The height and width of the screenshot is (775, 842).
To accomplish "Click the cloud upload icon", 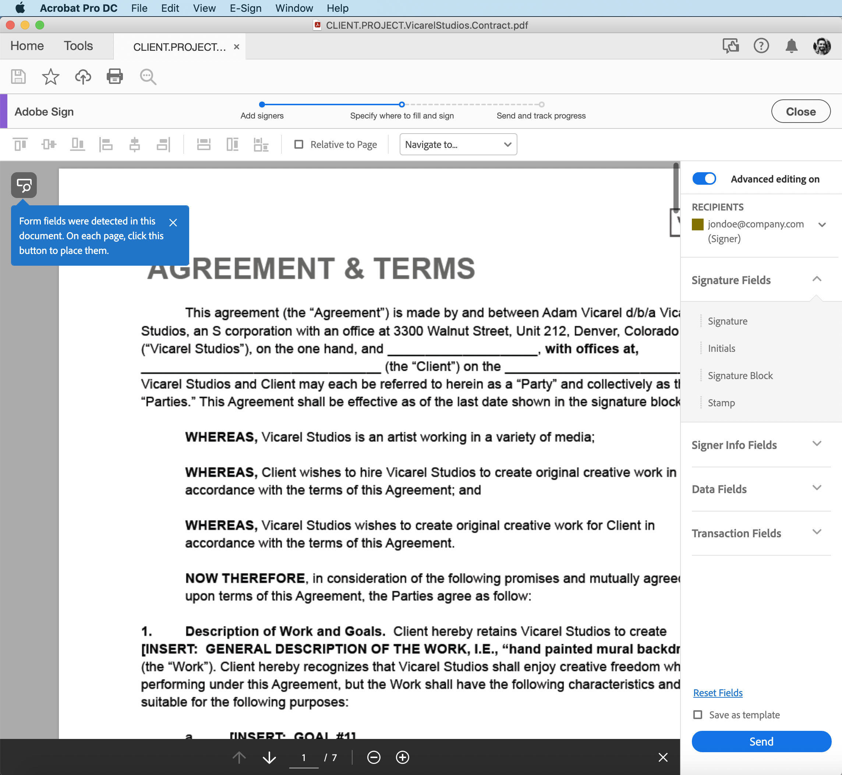I will (x=82, y=76).
